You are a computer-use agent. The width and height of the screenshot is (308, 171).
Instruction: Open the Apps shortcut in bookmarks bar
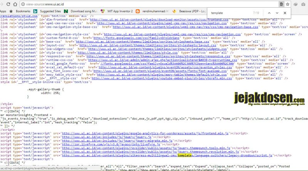point(3,11)
